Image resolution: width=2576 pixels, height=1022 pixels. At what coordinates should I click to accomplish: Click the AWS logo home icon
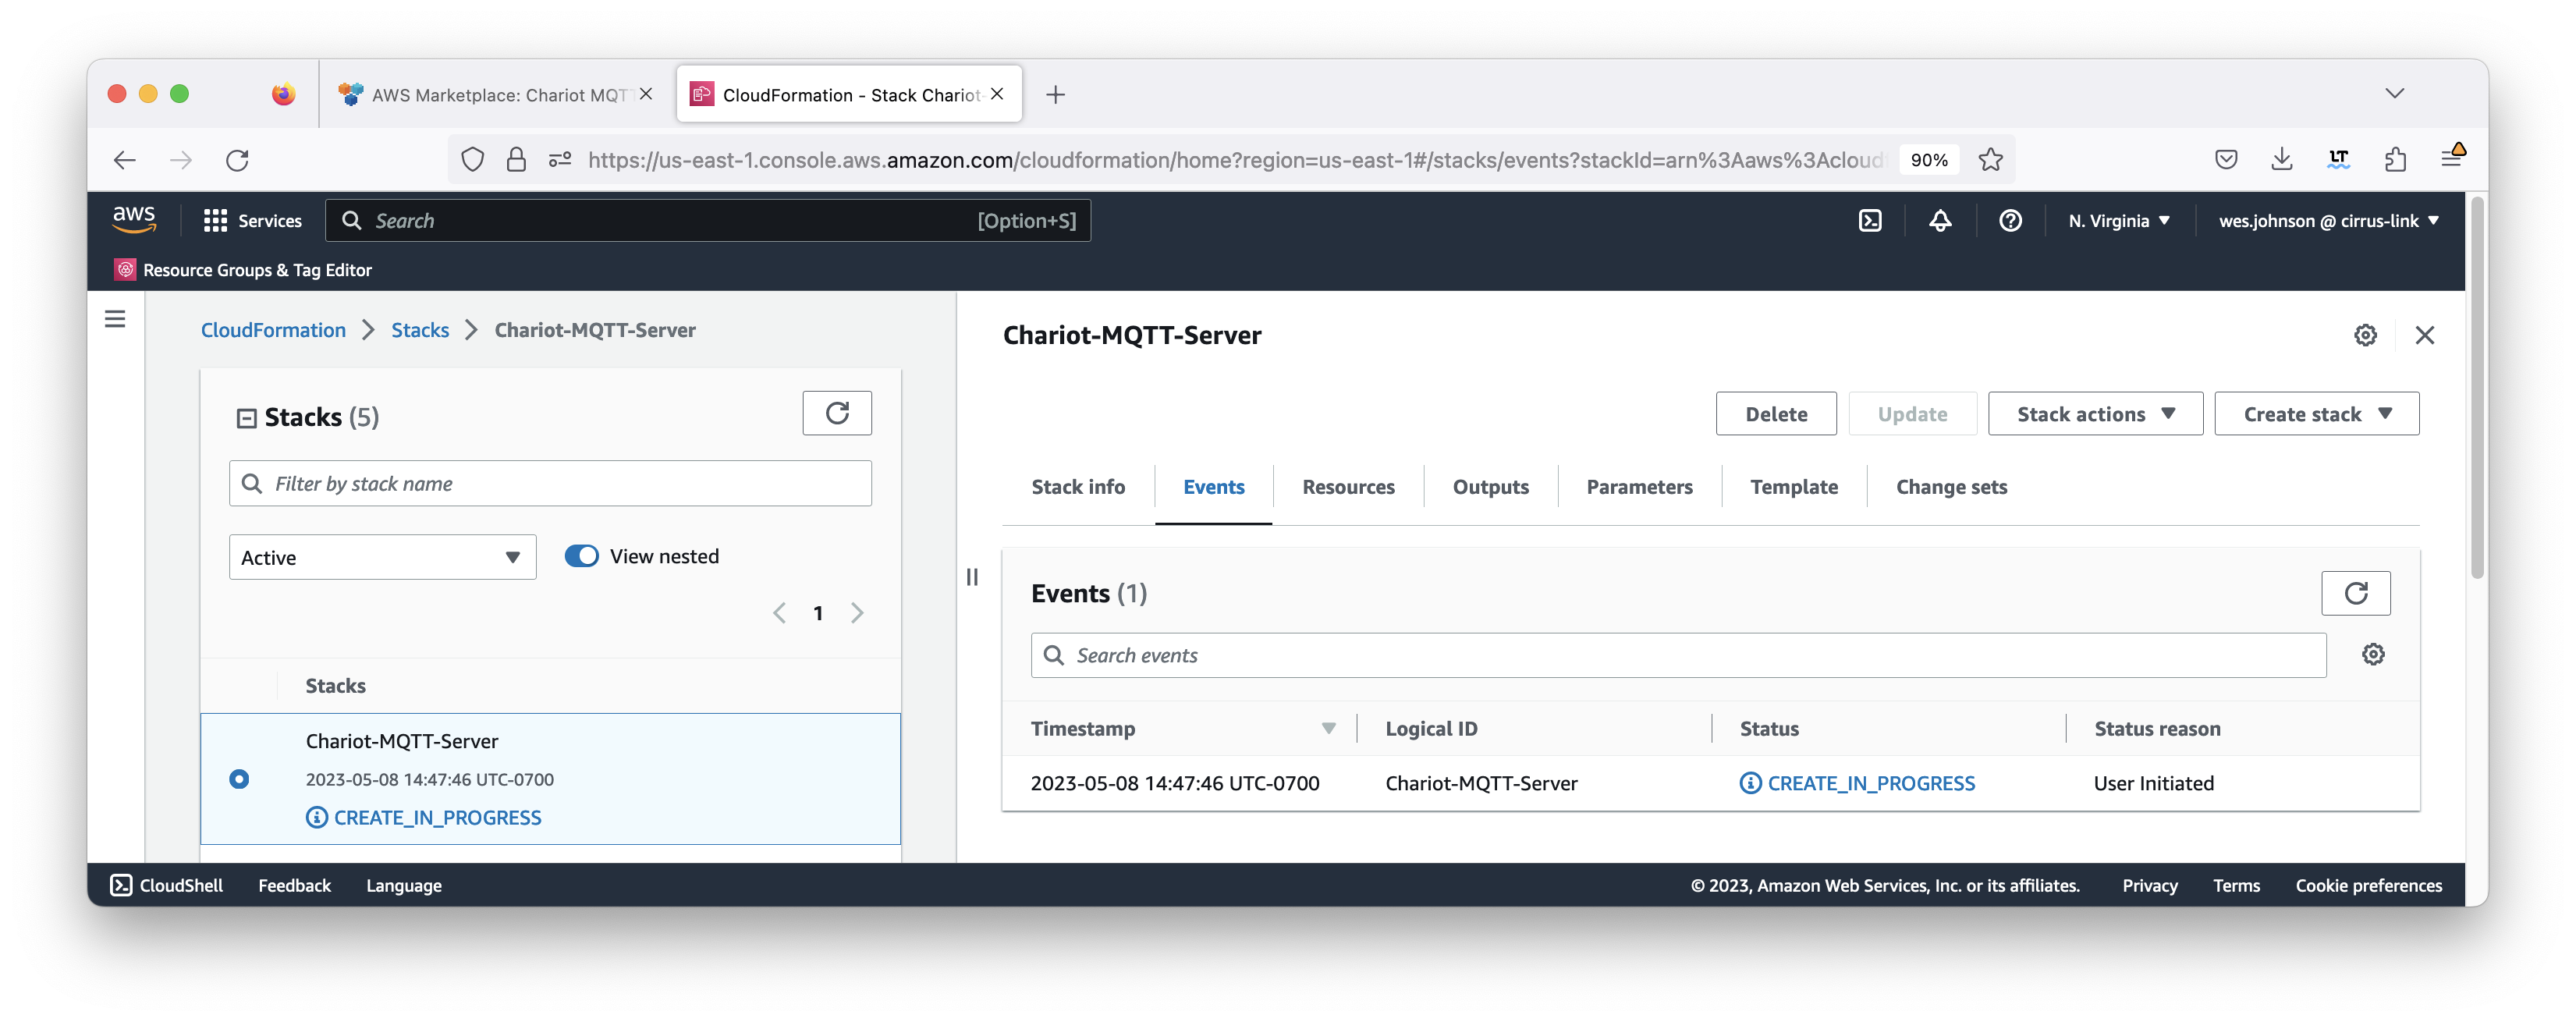pyautogui.click(x=133, y=220)
